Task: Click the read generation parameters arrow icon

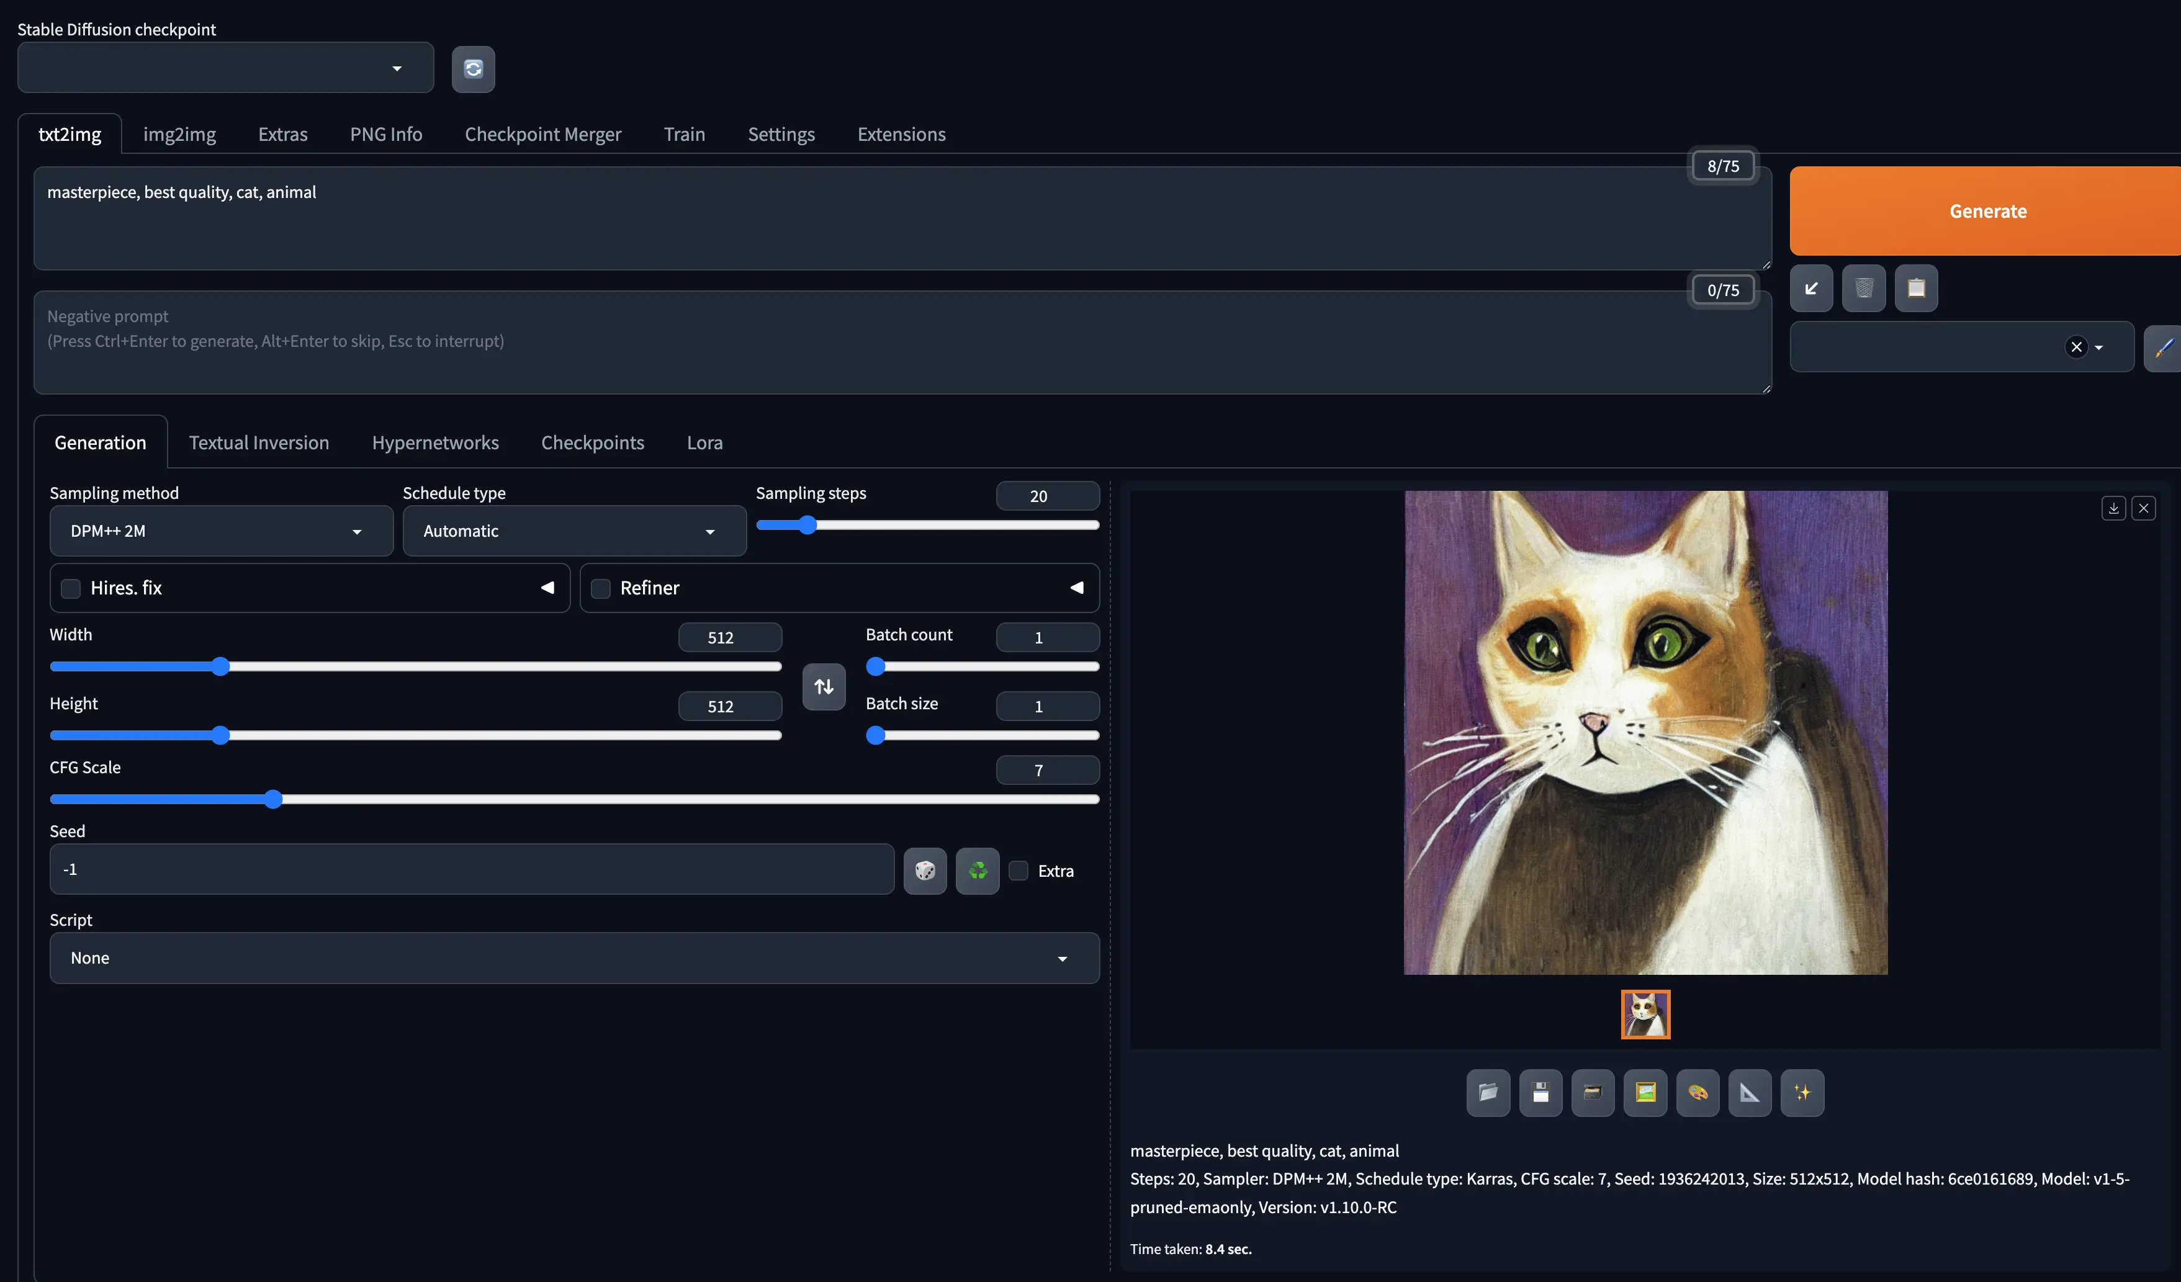Action: click(1812, 288)
